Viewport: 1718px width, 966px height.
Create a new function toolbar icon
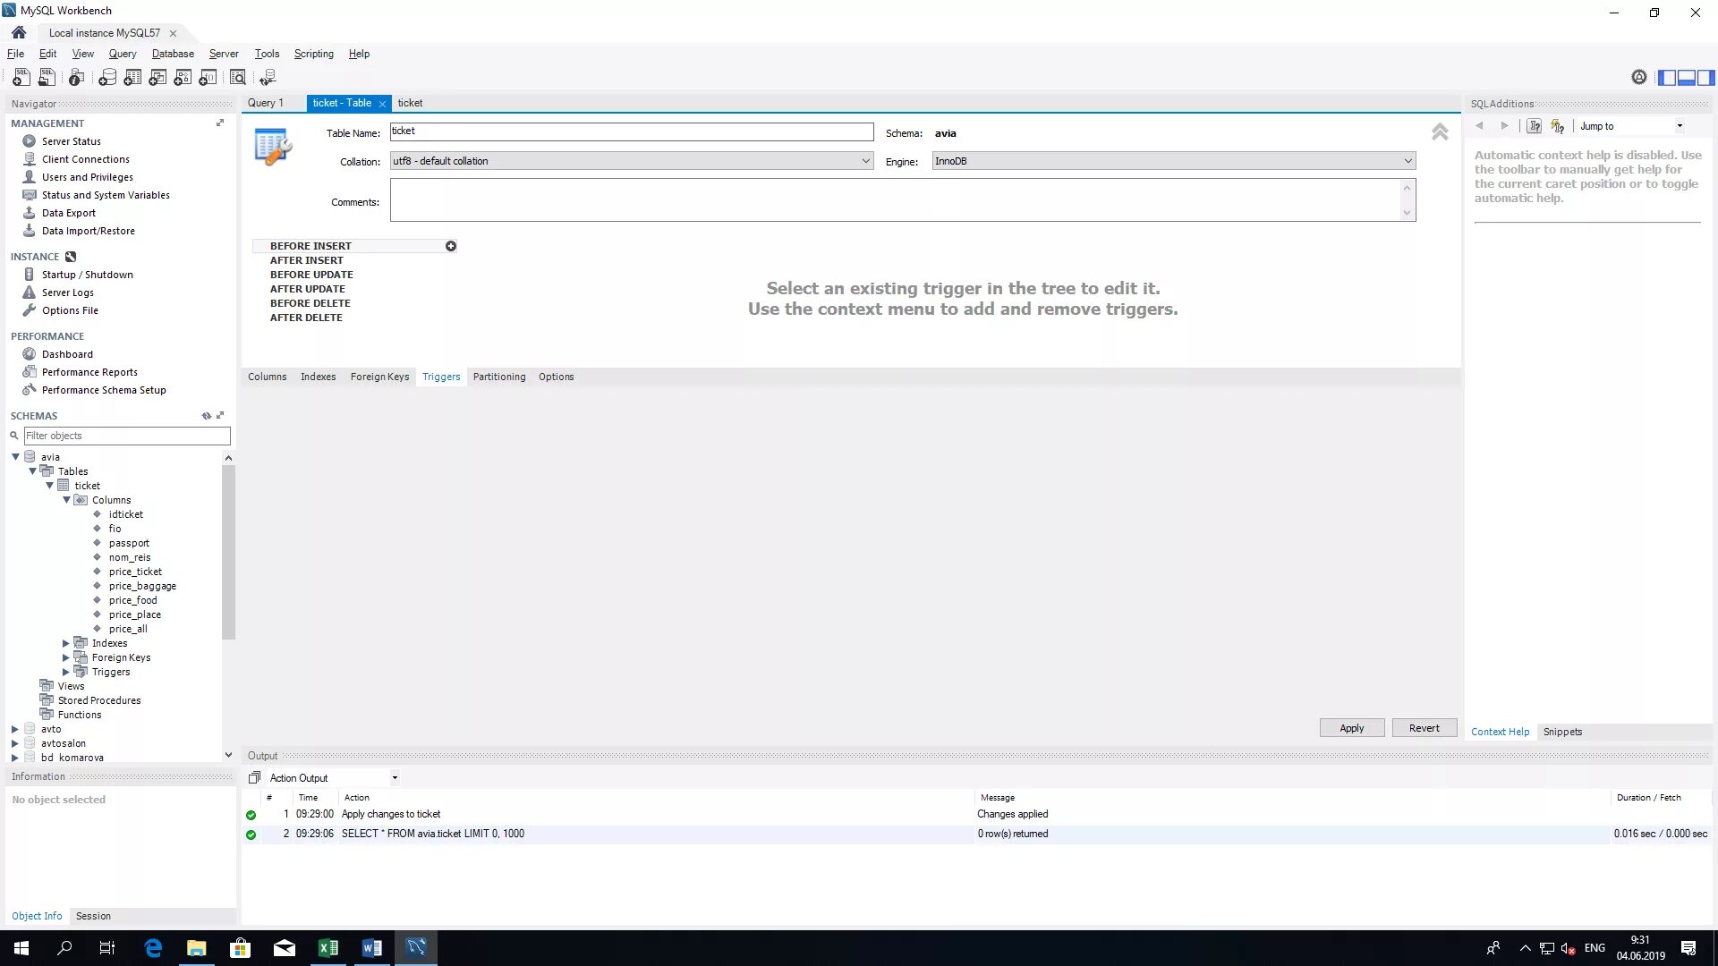(208, 78)
